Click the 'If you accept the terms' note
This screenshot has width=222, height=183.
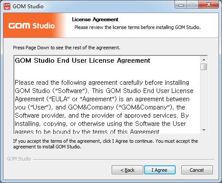[x=106, y=144]
